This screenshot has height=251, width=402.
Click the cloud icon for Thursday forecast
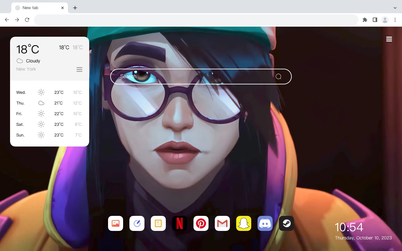pyautogui.click(x=41, y=103)
